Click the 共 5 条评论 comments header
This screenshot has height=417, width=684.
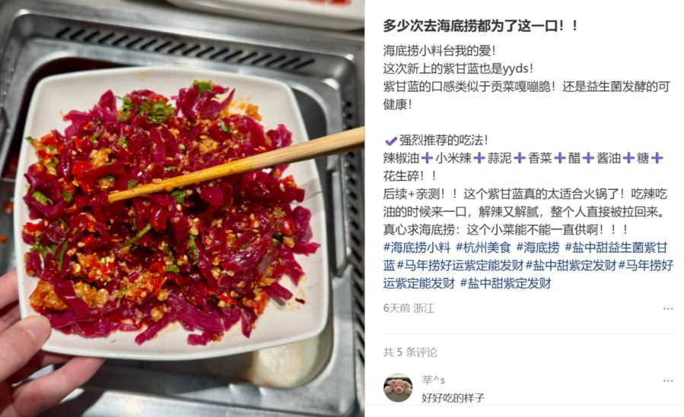coord(410,352)
